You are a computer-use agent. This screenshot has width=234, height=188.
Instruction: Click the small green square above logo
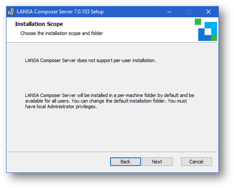tap(198, 22)
